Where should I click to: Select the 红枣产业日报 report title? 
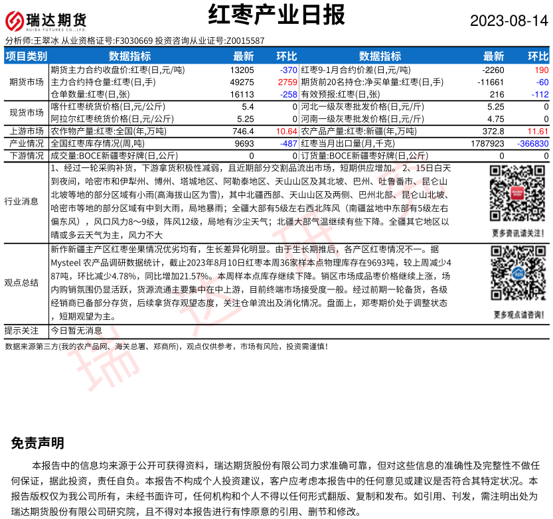pyautogui.click(x=276, y=13)
